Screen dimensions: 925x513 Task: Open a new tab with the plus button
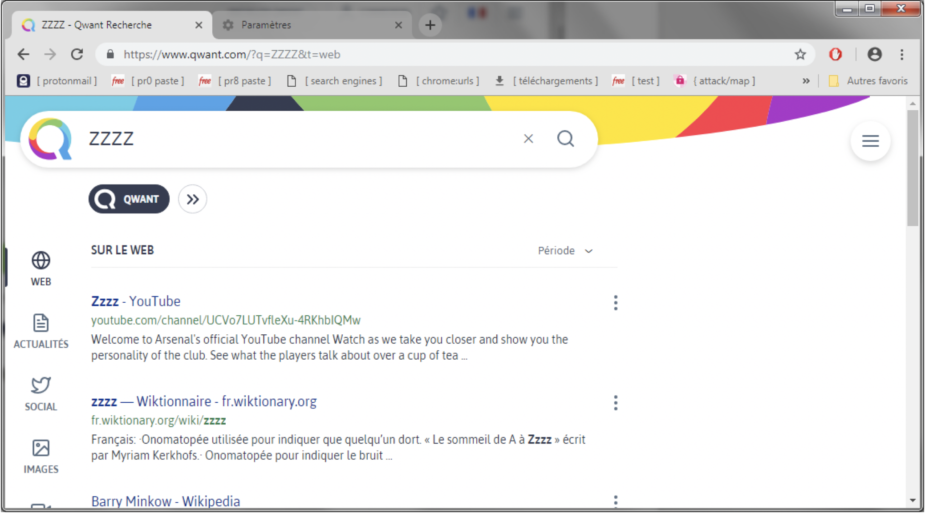click(x=430, y=25)
